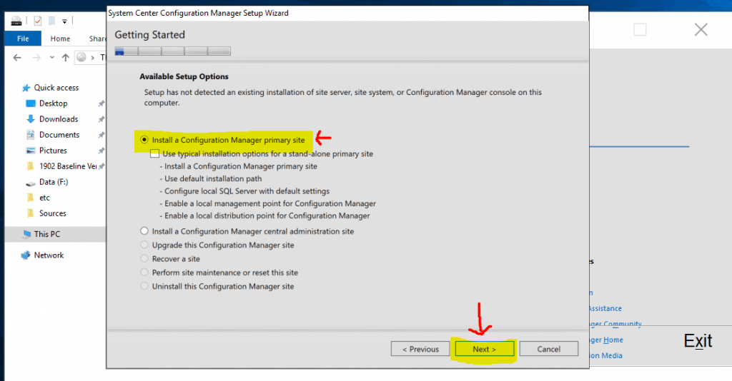
Task: Check Use typical installation options checkbox
Action: pos(155,153)
